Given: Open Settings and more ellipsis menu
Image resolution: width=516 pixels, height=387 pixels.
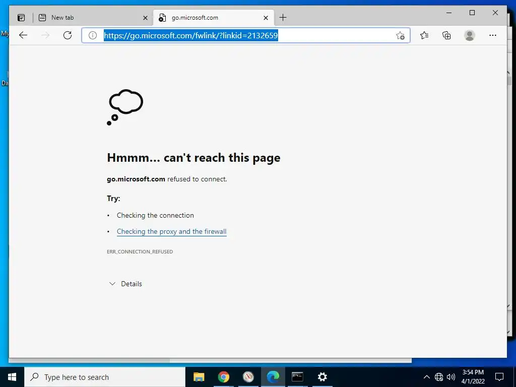Looking at the screenshot, I should point(493,35).
